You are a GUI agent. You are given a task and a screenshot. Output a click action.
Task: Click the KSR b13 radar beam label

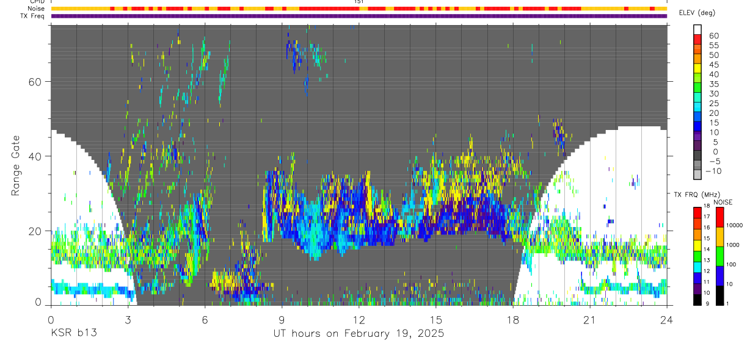coord(73,334)
